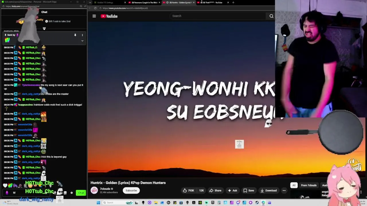The width and height of the screenshot is (367, 206).
Task: Open the tab search dropdown chevron
Action: (90, 3)
